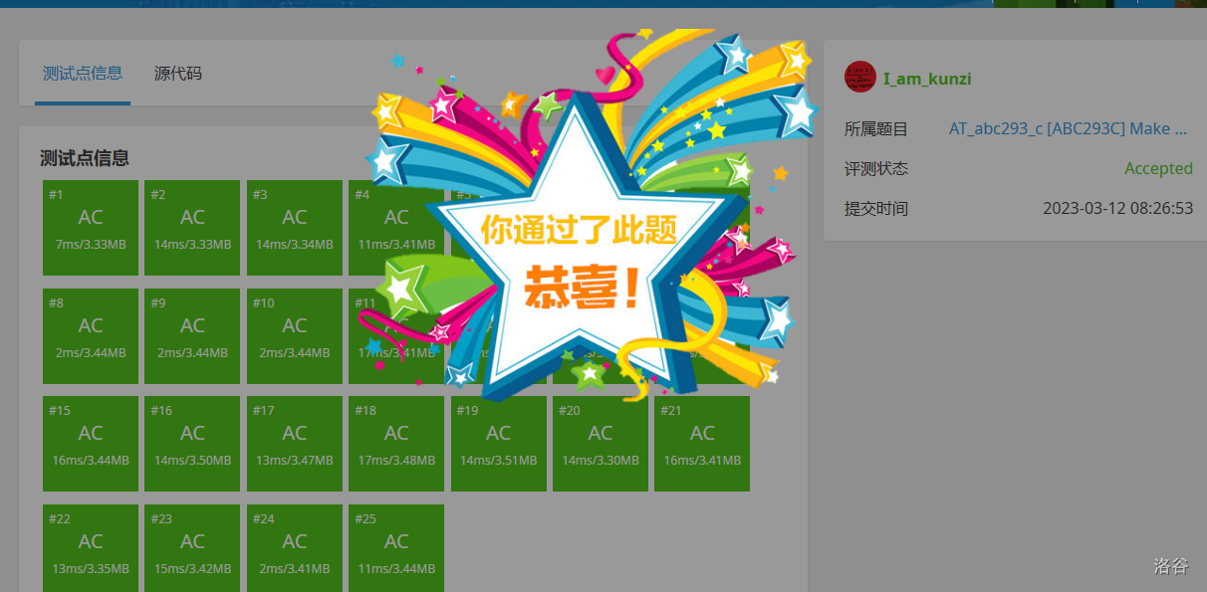Select test case #22 AC block

click(91, 548)
